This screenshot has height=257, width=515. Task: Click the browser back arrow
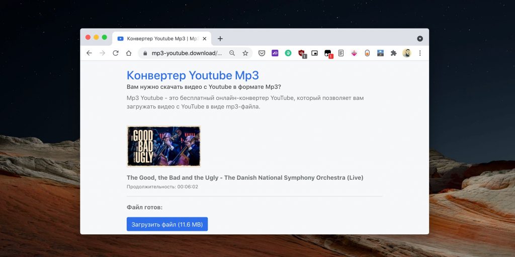point(89,53)
